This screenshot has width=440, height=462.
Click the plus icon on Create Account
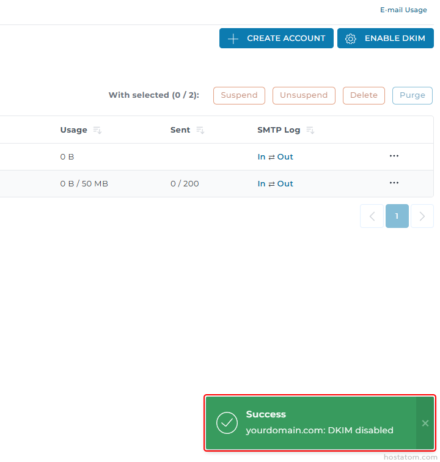tap(233, 38)
